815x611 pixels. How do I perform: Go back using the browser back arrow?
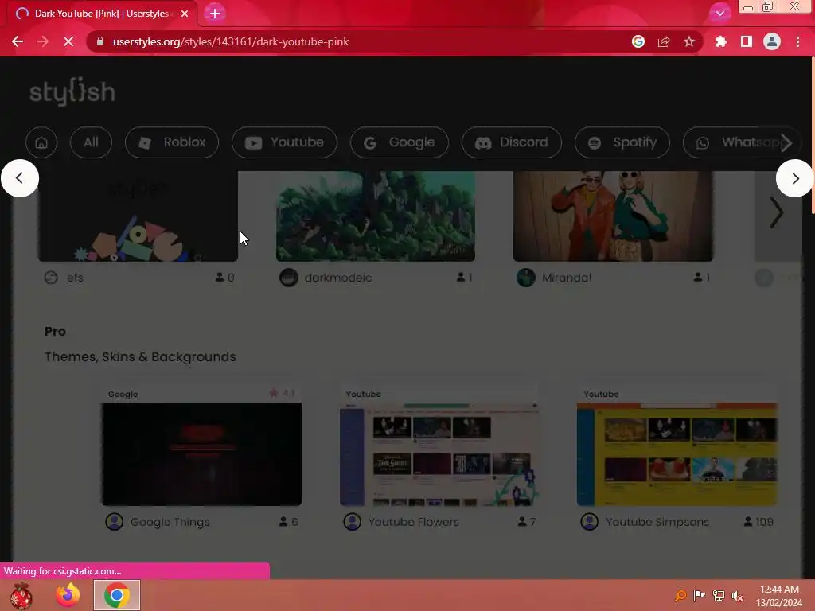pyautogui.click(x=18, y=41)
